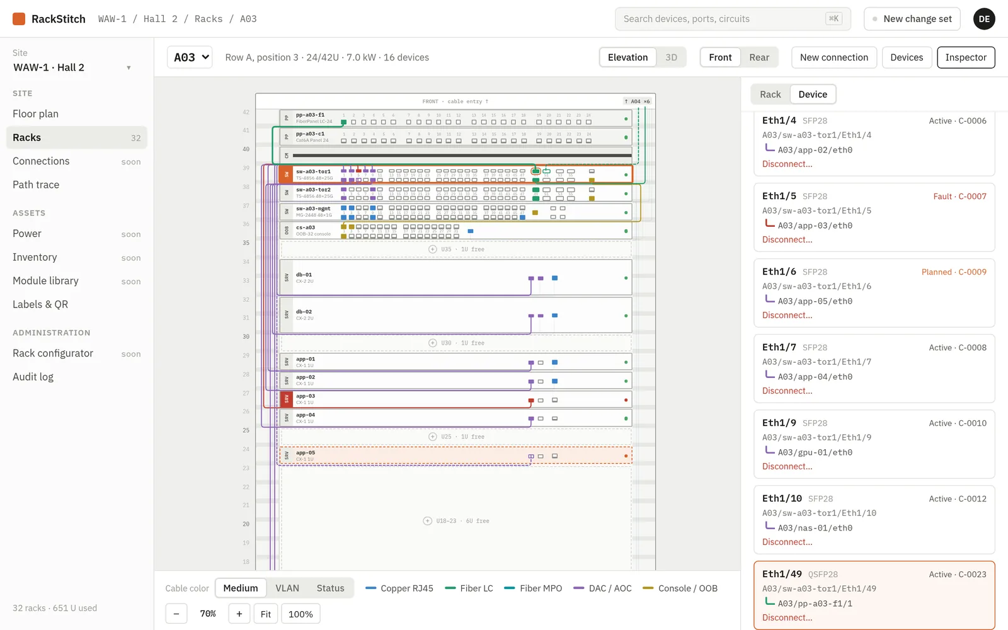The width and height of the screenshot is (1008, 630).
Task: Open Path trace in the sidebar
Action: [77, 185]
